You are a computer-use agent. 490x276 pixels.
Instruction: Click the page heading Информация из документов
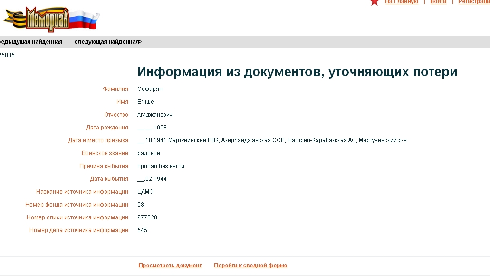pos(297,72)
